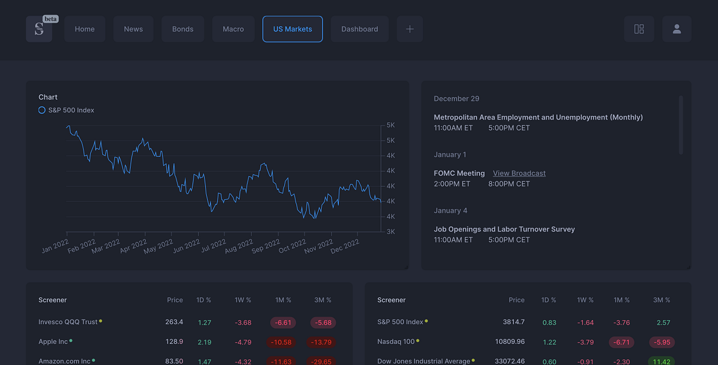This screenshot has height=365, width=718.
Task: Click status dot beside Nasdaq 100
Action: (x=417, y=341)
